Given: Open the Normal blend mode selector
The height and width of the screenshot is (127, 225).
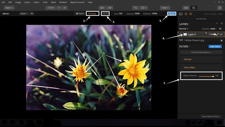Looking at the screenshot, I should coord(184,29).
